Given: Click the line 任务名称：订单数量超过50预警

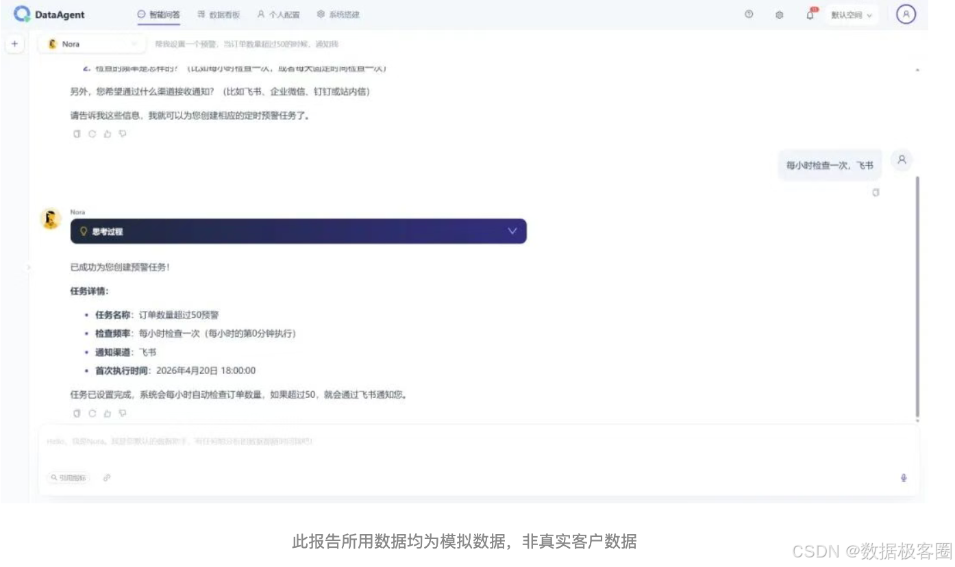Looking at the screenshot, I should pos(157,315).
